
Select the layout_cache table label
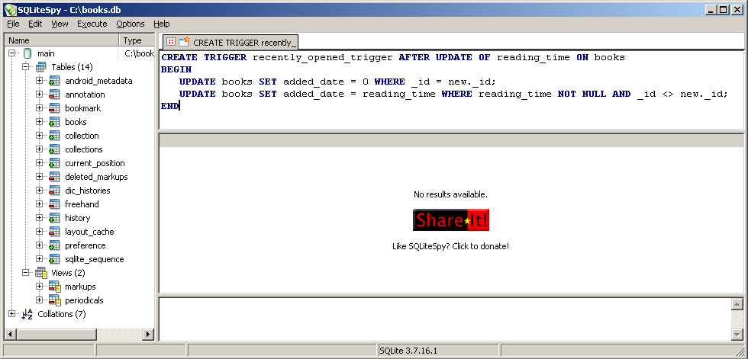tap(90, 232)
